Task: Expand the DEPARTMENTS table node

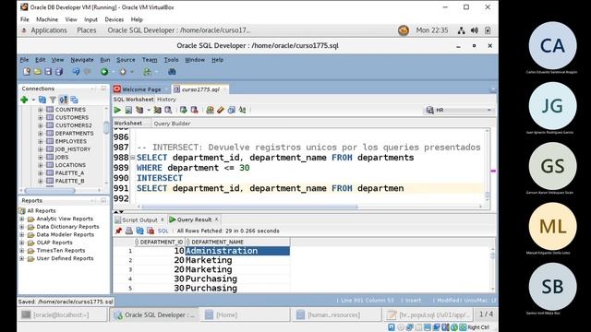Action: click(x=41, y=133)
